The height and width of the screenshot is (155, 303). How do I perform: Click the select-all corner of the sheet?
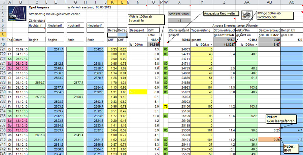(x=3, y=2)
